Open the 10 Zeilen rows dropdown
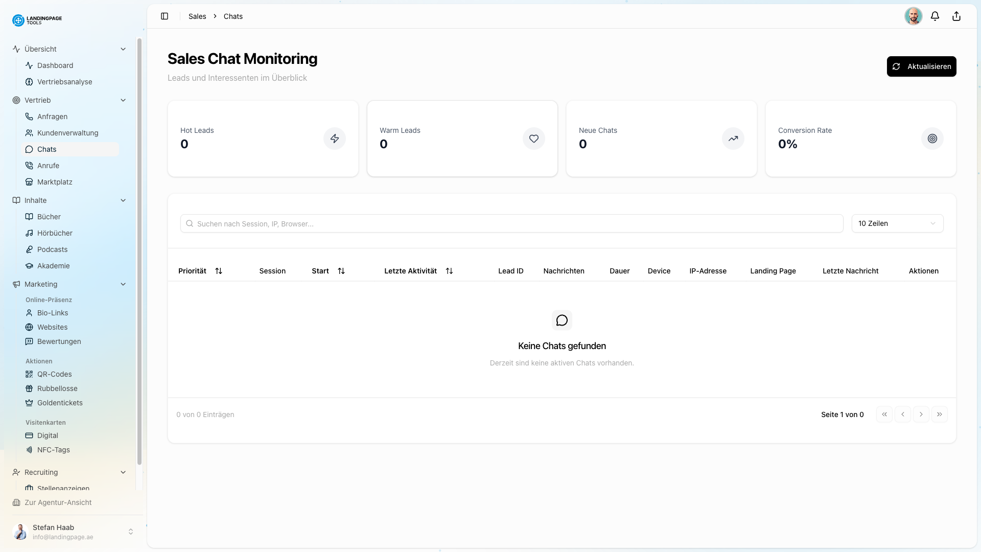This screenshot has width=981, height=552. [x=898, y=223]
